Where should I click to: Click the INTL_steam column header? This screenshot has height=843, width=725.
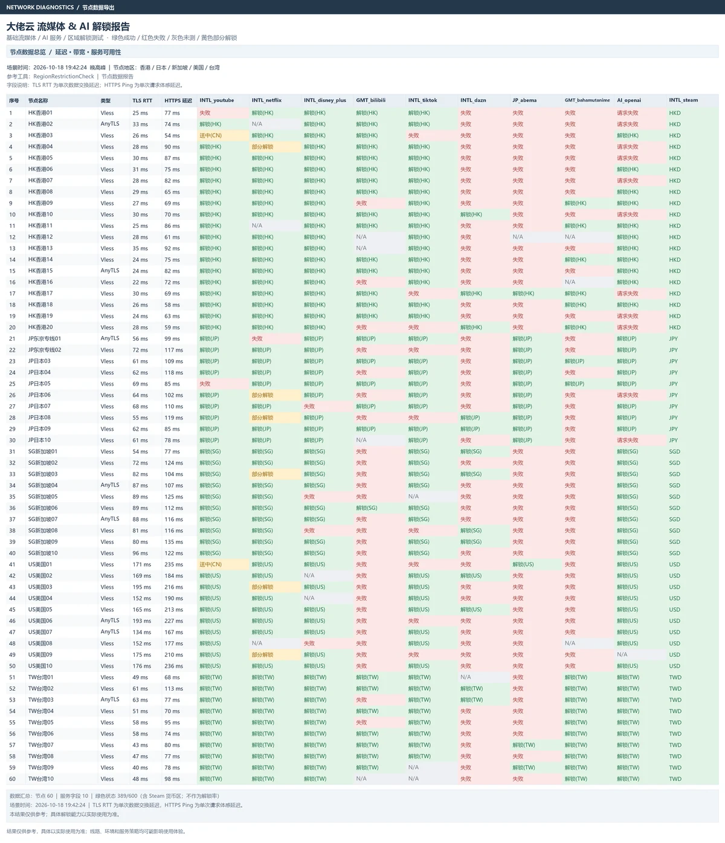click(x=683, y=100)
